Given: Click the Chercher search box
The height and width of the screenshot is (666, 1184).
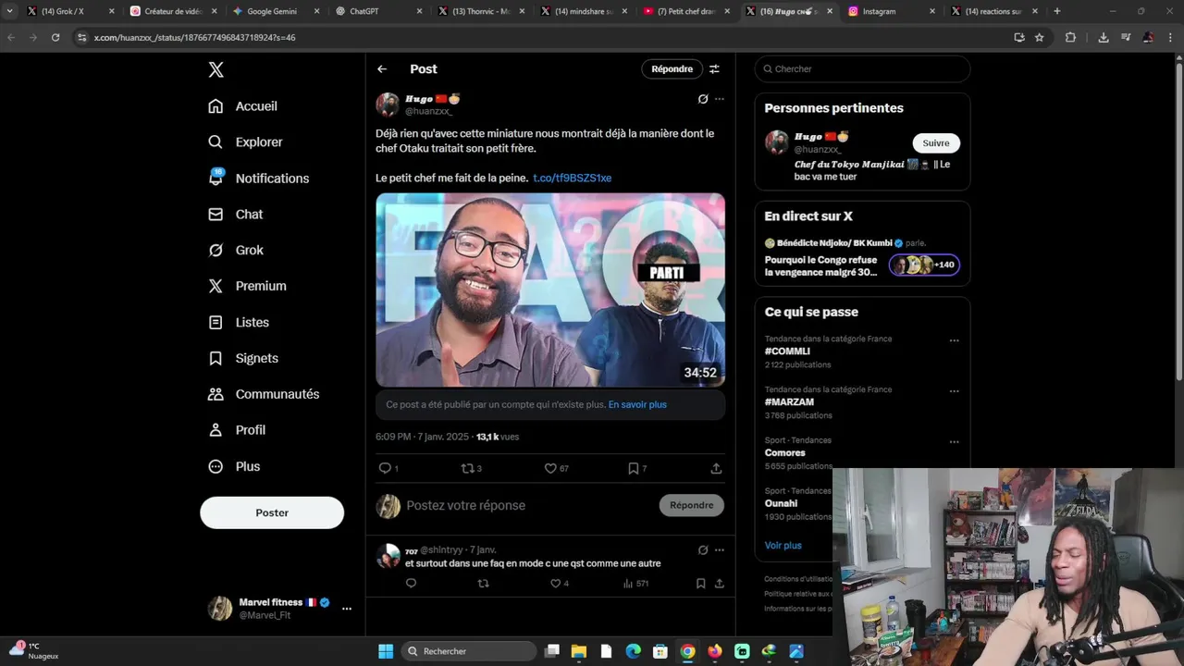Looking at the screenshot, I should pos(862,69).
